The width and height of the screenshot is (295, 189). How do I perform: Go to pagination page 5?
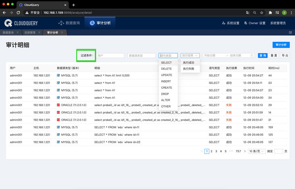click(226, 151)
